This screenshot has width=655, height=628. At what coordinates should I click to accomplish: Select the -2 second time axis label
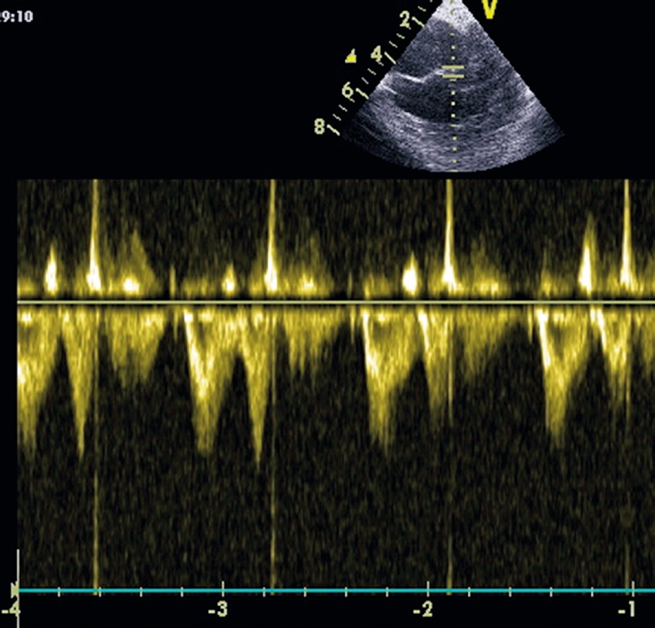click(423, 610)
